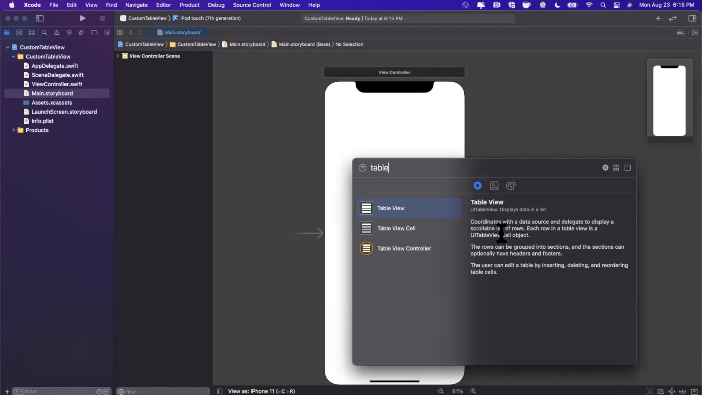Show the Issue navigator warning icon
This screenshot has height=395, width=702.
57,33
